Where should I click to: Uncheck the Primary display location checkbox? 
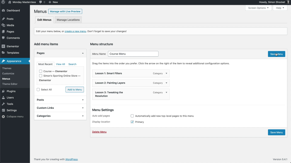[x=132, y=122]
